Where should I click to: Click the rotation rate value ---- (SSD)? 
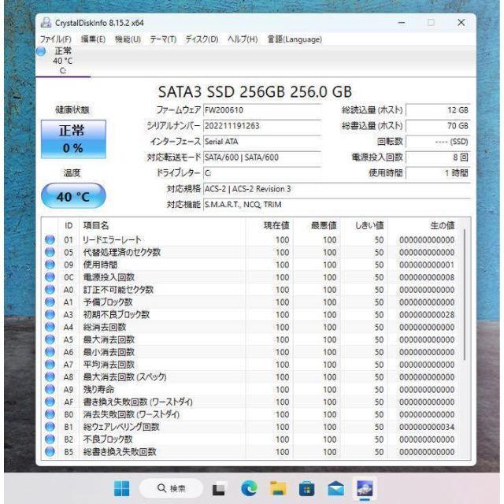(x=438, y=142)
